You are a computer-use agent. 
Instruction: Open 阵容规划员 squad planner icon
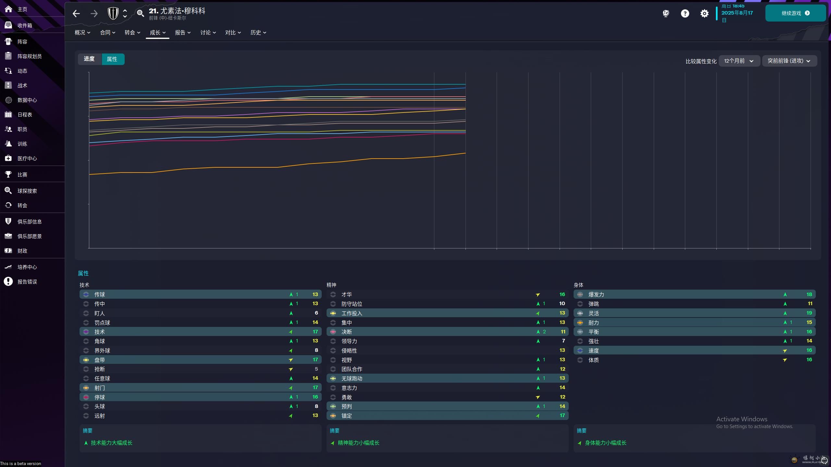coord(8,56)
